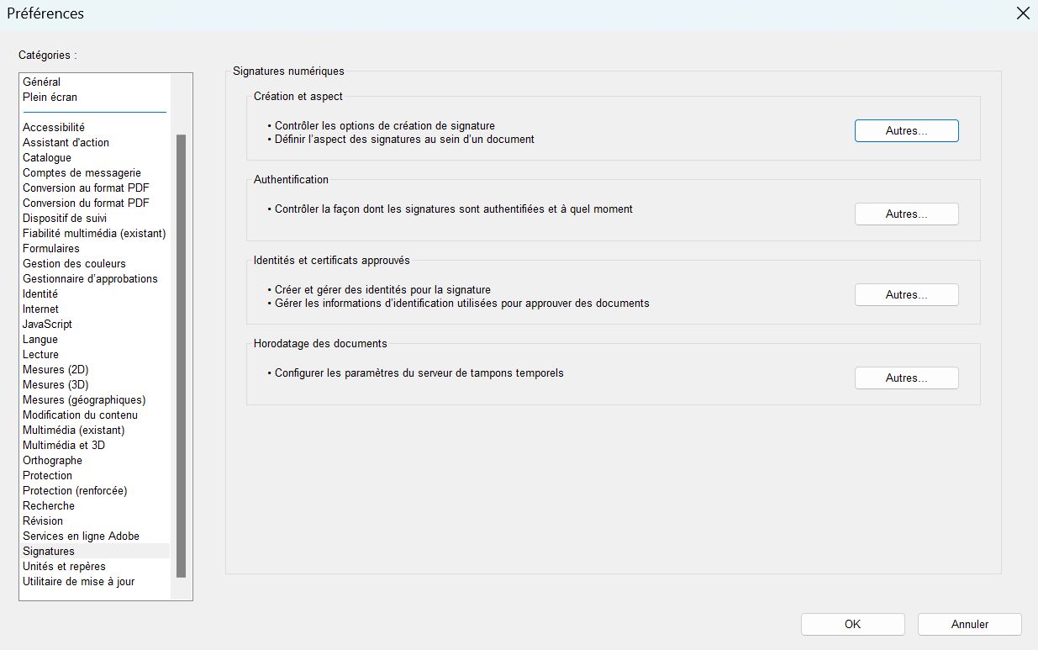Image resolution: width=1038 pixels, height=650 pixels.
Task: Cancel changes with Annuler
Action: tap(969, 624)
